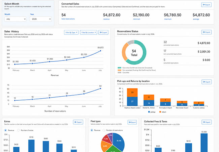Screen dimensions: 219x152
Task: Toggle the Converted legend color swatch
Action: 119,68
